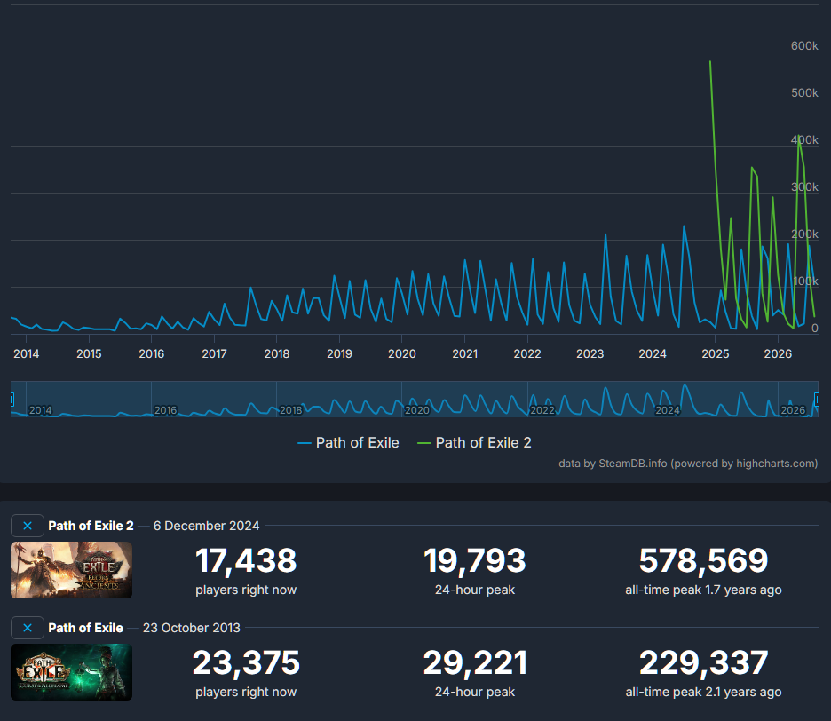Click the navigator timeline near 2016
This screenshot has width=831, height=721.
click(165, 410)
